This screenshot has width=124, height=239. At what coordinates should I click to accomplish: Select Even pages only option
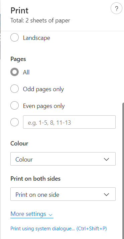click(x=15, y=106)
